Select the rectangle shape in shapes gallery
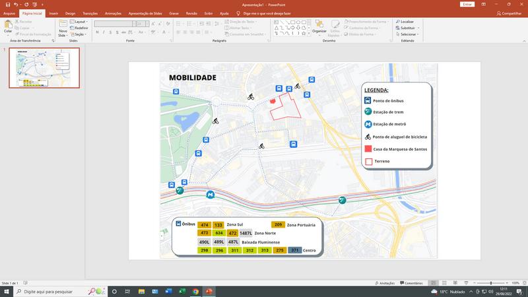The height and width of the screenshot is (297, 528). [292, 22]
